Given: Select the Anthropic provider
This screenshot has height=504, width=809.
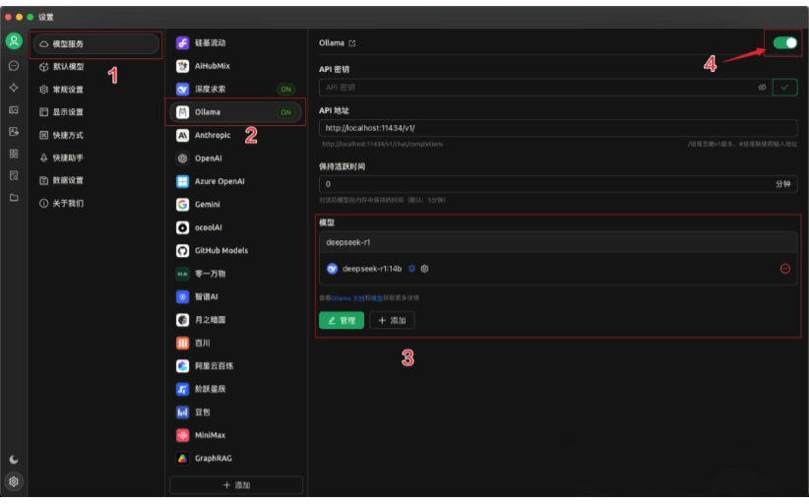Looking at the screenshot, I should click(235, 135).
